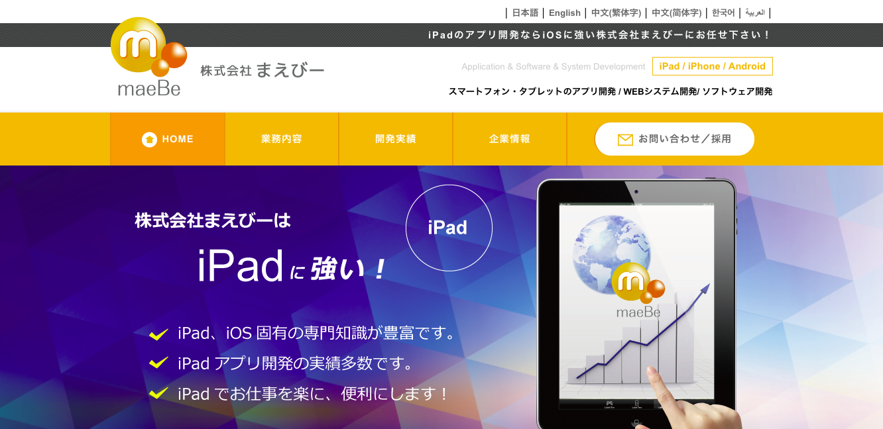The image size is (883, 429).
Task: Click the iPad device image in banner
Action: tap(636, 305)
